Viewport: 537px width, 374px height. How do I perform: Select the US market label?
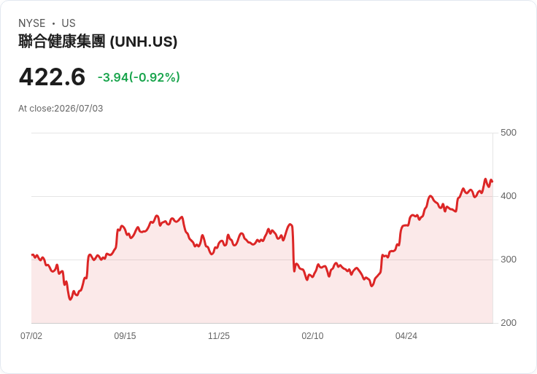click(x=69, y=23)
